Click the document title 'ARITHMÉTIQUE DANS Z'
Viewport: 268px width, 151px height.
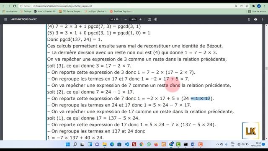pyautogui.click(x=24, y=19)
